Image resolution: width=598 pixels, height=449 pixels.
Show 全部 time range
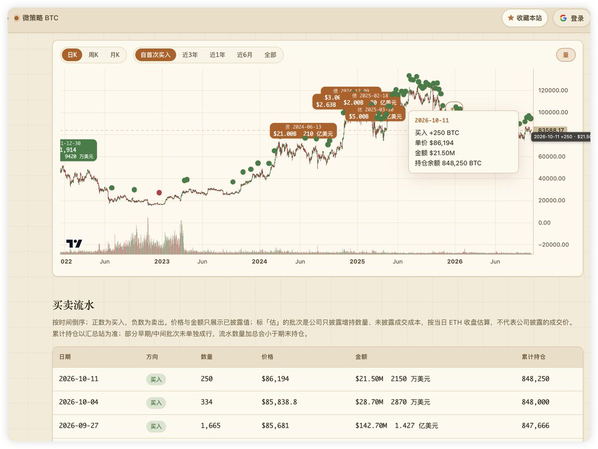[x=270, y=55]
